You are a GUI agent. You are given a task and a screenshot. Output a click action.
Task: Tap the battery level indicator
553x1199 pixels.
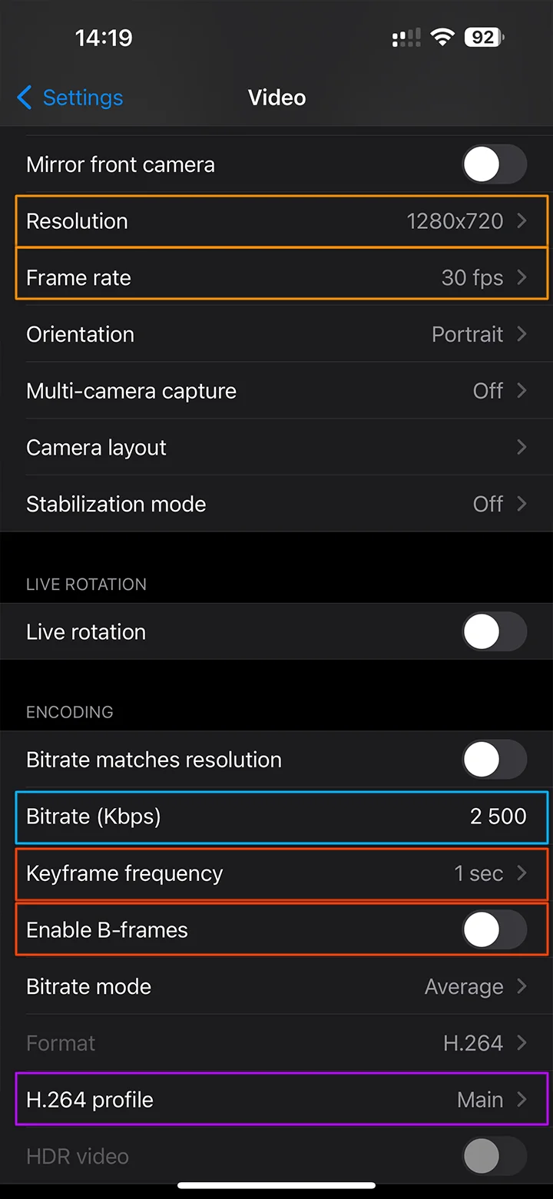484,37
